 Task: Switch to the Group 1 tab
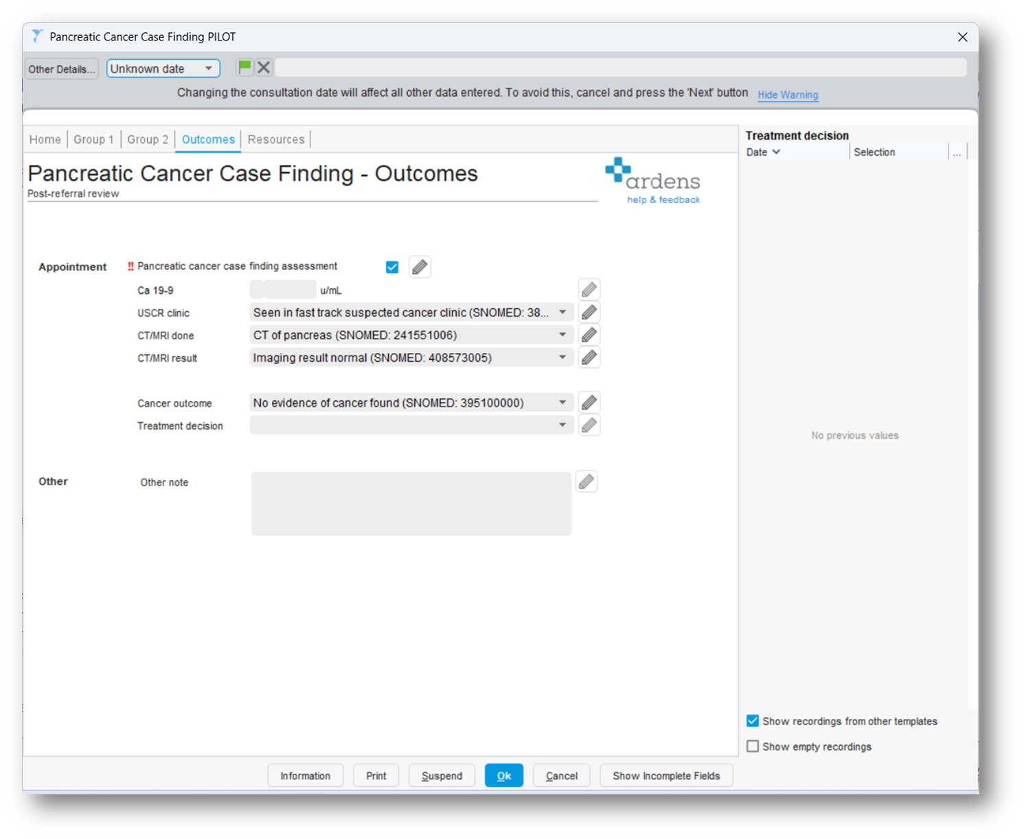point(93,139)
